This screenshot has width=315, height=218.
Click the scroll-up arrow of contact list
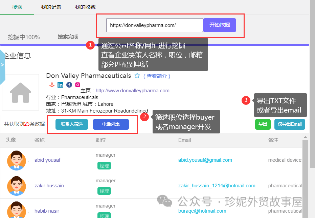coord(305,137)
